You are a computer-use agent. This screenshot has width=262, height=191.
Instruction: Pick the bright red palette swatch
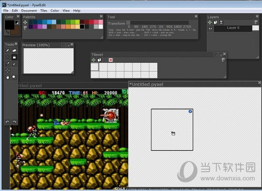(x=91, y=22)
